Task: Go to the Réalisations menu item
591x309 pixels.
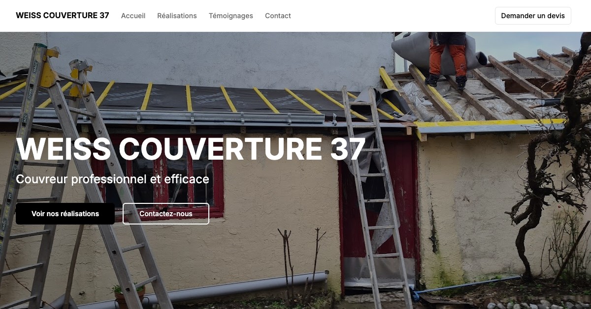Action: (177, 16)
